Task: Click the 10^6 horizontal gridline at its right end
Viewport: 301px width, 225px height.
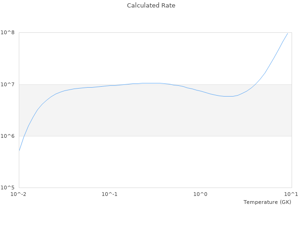Action: tap(290, 136)
